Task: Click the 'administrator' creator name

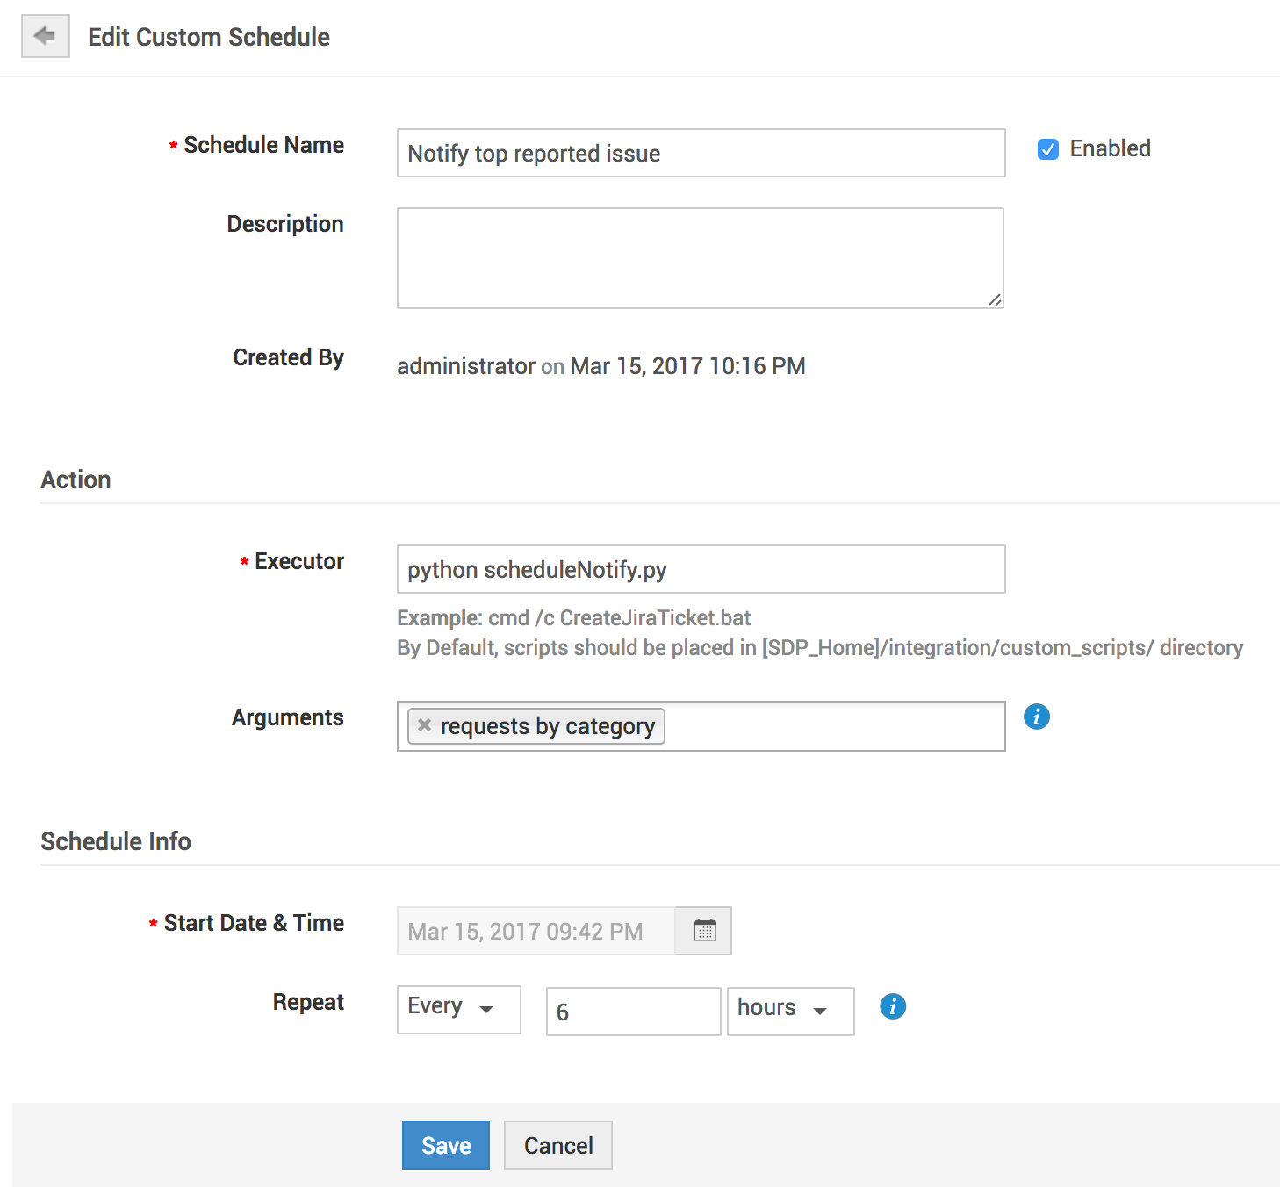Action: pyautogui.click(x=465, y=366)
